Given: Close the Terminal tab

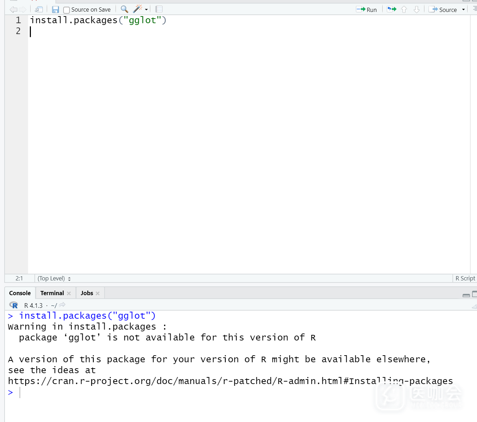Looking at the screenshot, I should pyautogui.click(x=69, y=293).
